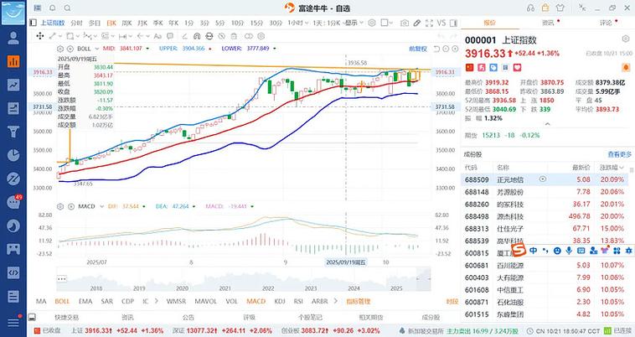Viewport: 635px width, 337px height.
Task: Open the 前复权 adjustment dropdown
Action: (417, 49)
